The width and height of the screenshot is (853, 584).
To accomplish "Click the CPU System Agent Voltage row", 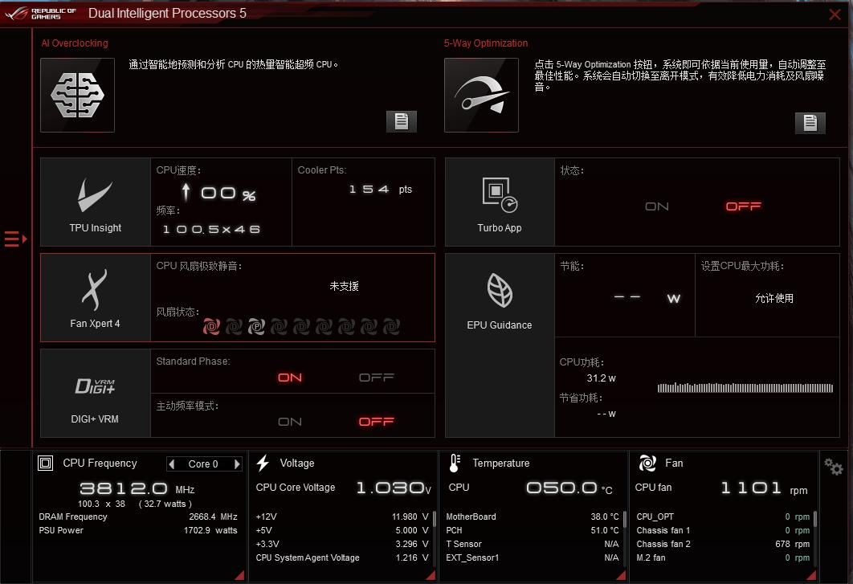I will click(342, 557).
